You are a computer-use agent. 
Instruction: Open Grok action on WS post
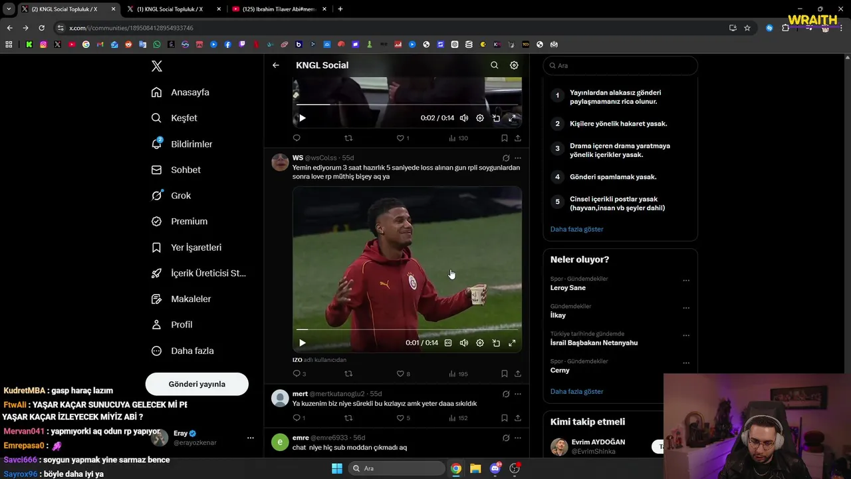pyautogui.click(x=506, y=158)
